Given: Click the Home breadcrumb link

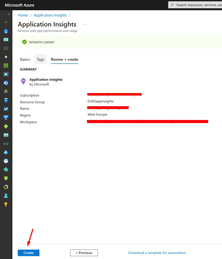Looking at the screenshot, I should (x=23, y=15).
